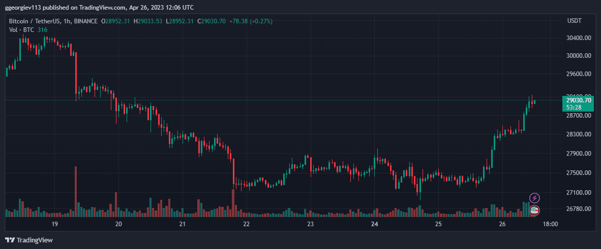This screenshot has width=601, height=249.
Task: Click the +78.38 (+0.27%) change value
Action: [251, 21]
